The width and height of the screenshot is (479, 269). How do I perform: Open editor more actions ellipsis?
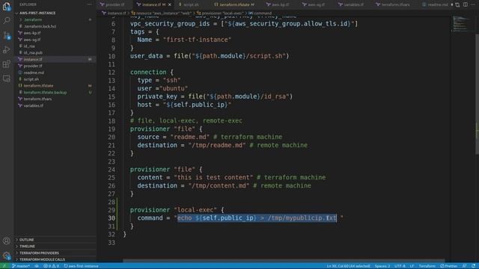point(473,4)
